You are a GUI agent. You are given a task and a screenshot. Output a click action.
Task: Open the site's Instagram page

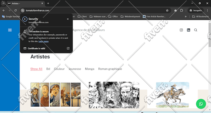point(181,30)
